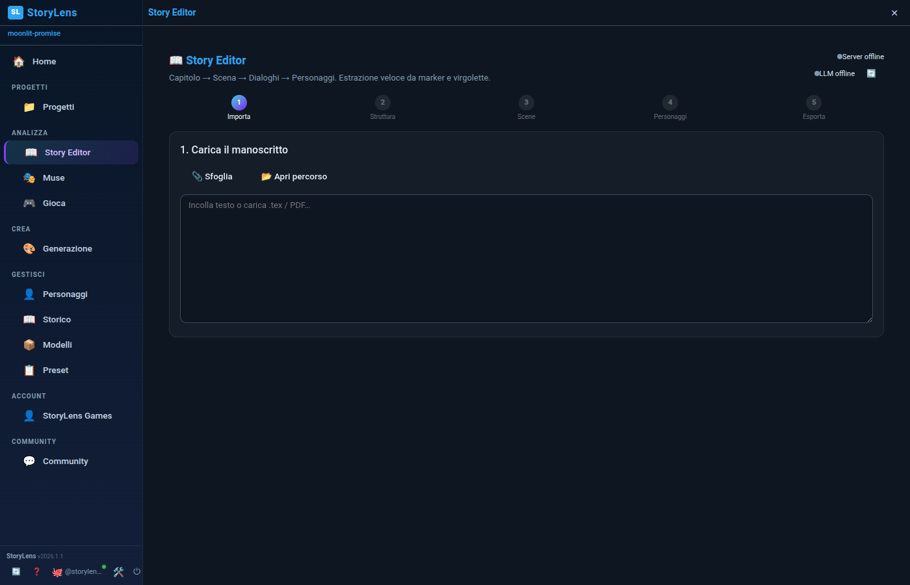Click the sidebar bottom refresh icon
910x585 pixels.
pyautogui.click(x=16, y=572)
